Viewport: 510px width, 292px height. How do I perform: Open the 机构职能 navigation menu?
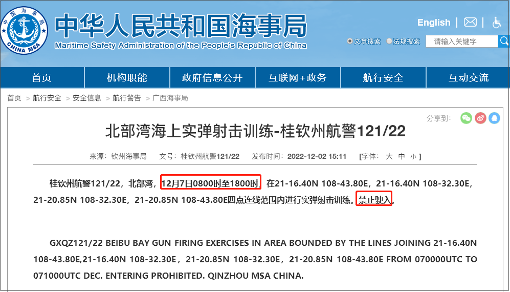[x=127, y=78]
